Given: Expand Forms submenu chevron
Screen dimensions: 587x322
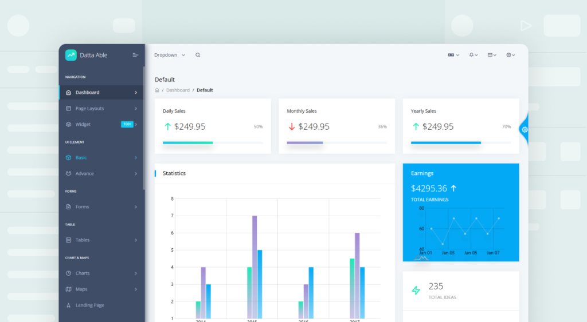Looking at the screenshot, I should click(x=136, y=206).
